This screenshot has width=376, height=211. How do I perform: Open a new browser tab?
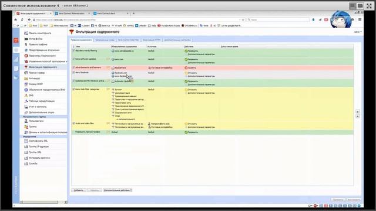pos(133,13)
